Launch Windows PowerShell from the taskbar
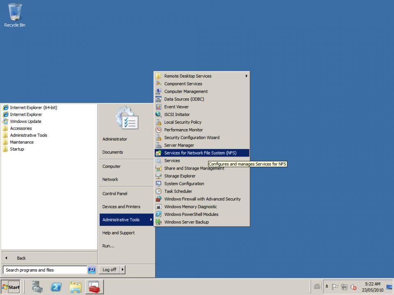Viewport: 394px width, 295px height. tap(56, 287)
